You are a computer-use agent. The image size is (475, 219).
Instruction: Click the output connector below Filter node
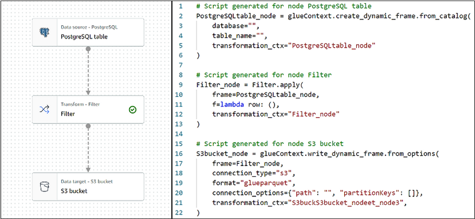pyautogui.click(x=88, y=126)
